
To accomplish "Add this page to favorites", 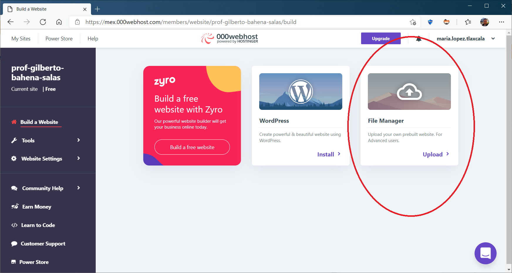I will click(x=413, y=22).
